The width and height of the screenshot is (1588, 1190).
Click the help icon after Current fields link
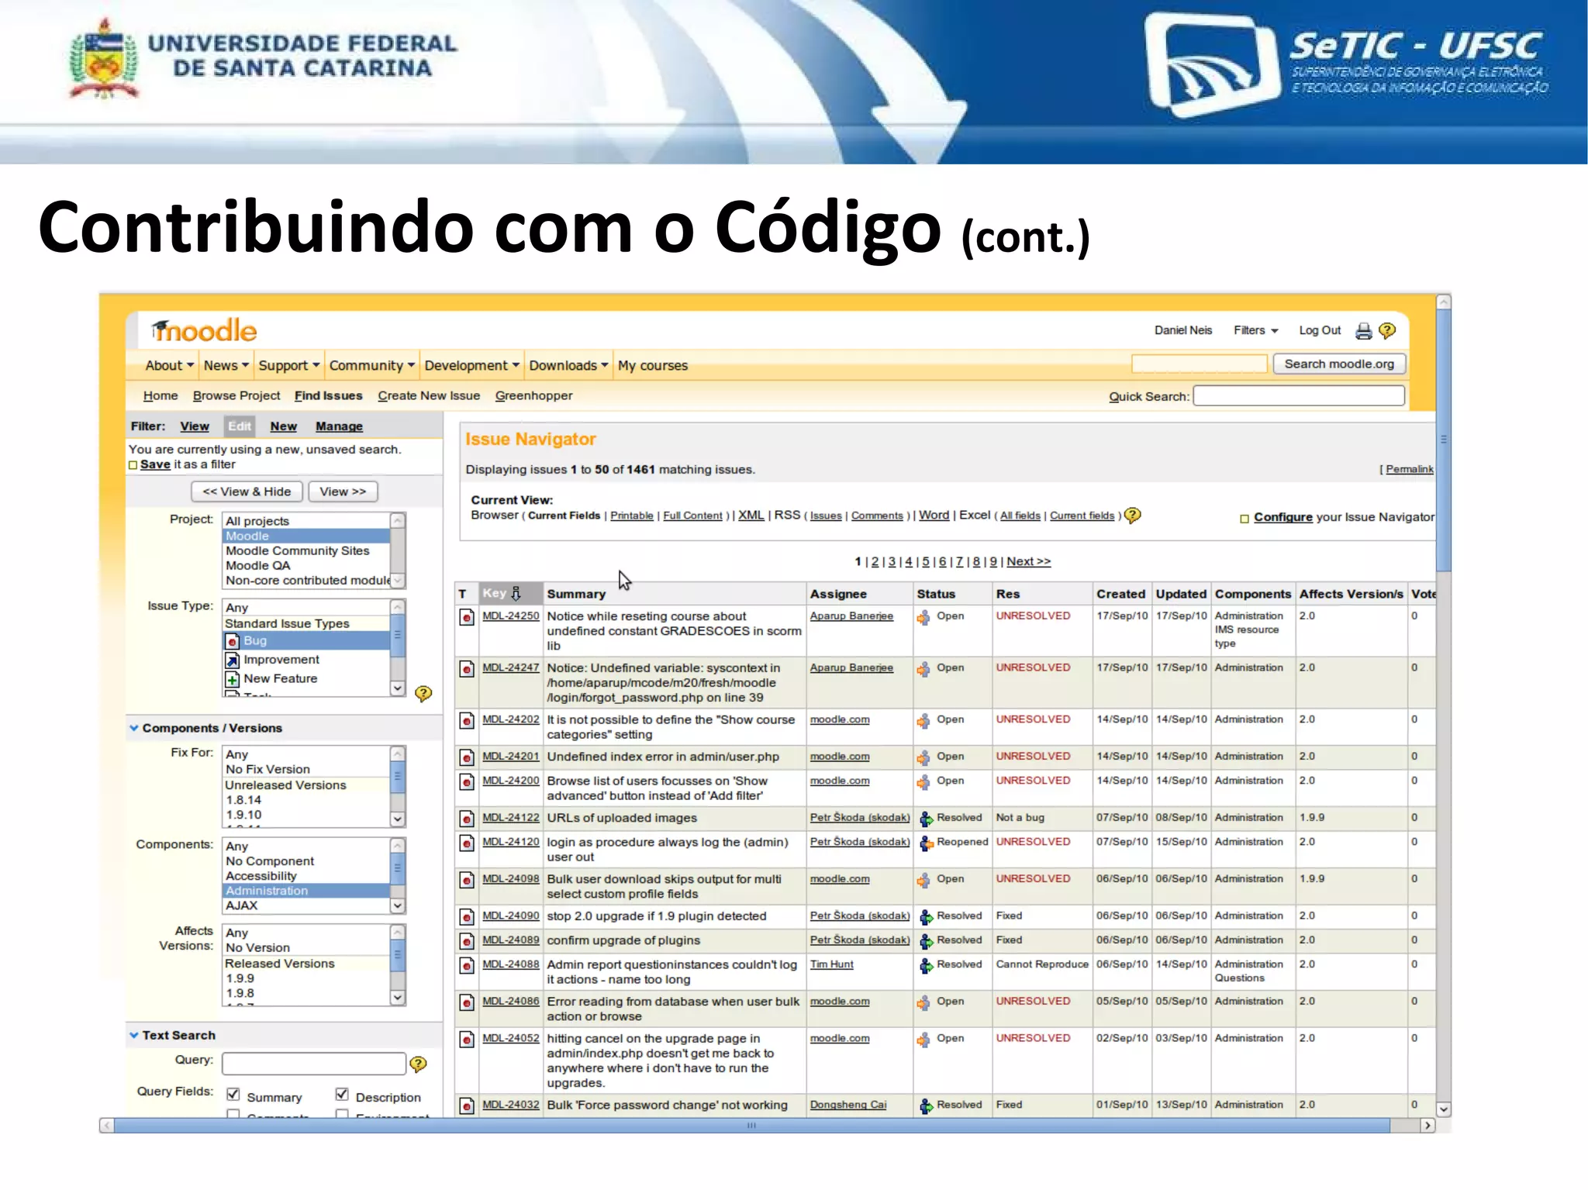1133,516
